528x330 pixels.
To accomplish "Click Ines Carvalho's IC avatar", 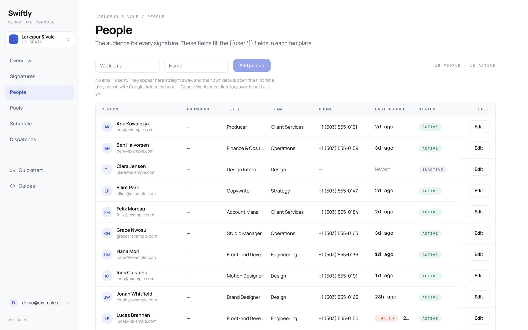I will coord(107,276).
